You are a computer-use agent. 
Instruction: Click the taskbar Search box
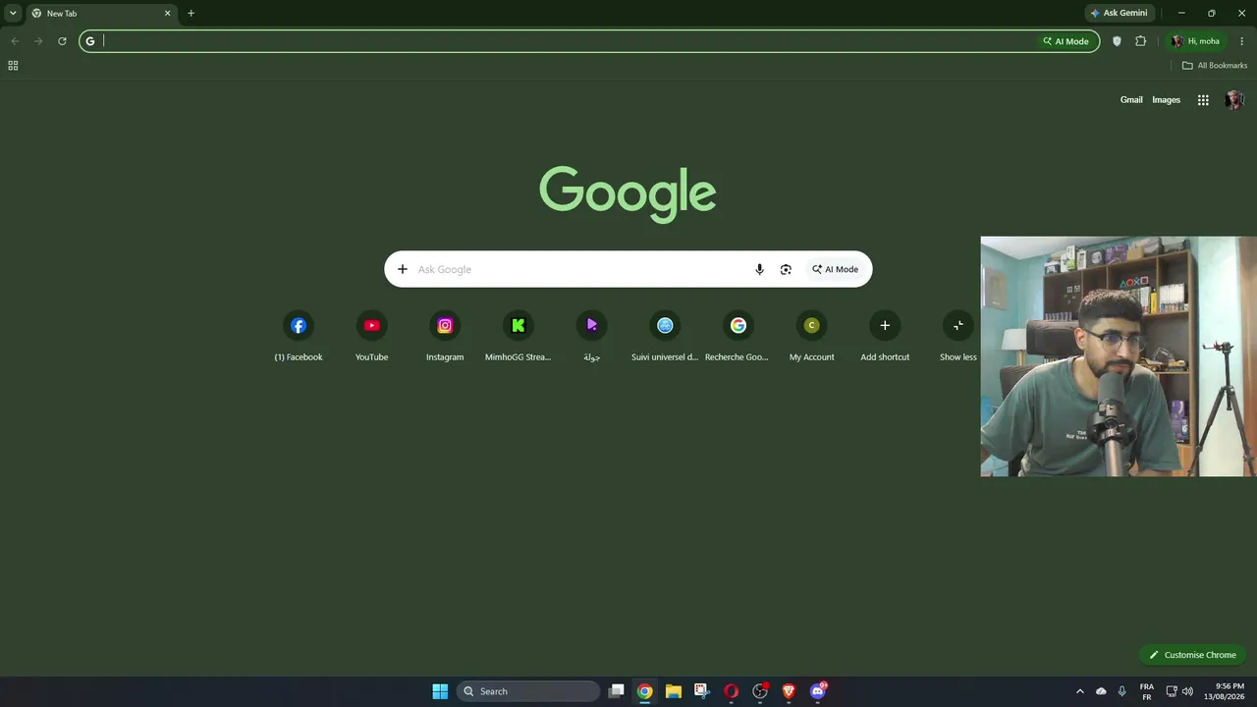pos(528,691)
